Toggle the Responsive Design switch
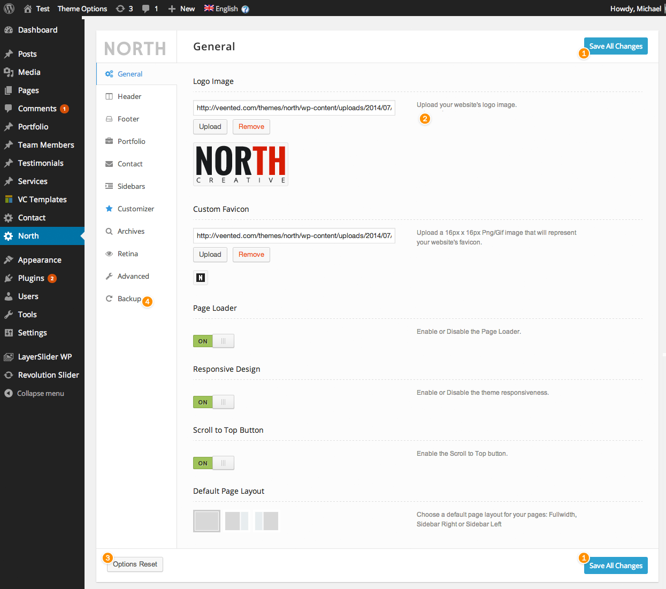Viewport: 666px width, 589px height. coord(213,402)
